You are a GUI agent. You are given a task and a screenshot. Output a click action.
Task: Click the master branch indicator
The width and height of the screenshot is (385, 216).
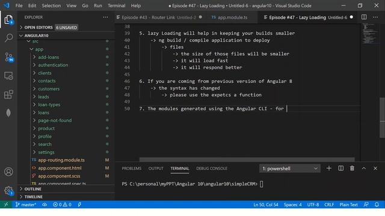point(25,205)
